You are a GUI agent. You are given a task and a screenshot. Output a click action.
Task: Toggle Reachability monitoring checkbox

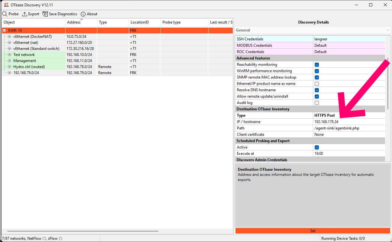coord(317,65)
